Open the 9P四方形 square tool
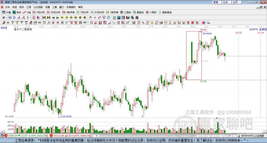This screenshot has width=267, height=143. tap(53, 12)
